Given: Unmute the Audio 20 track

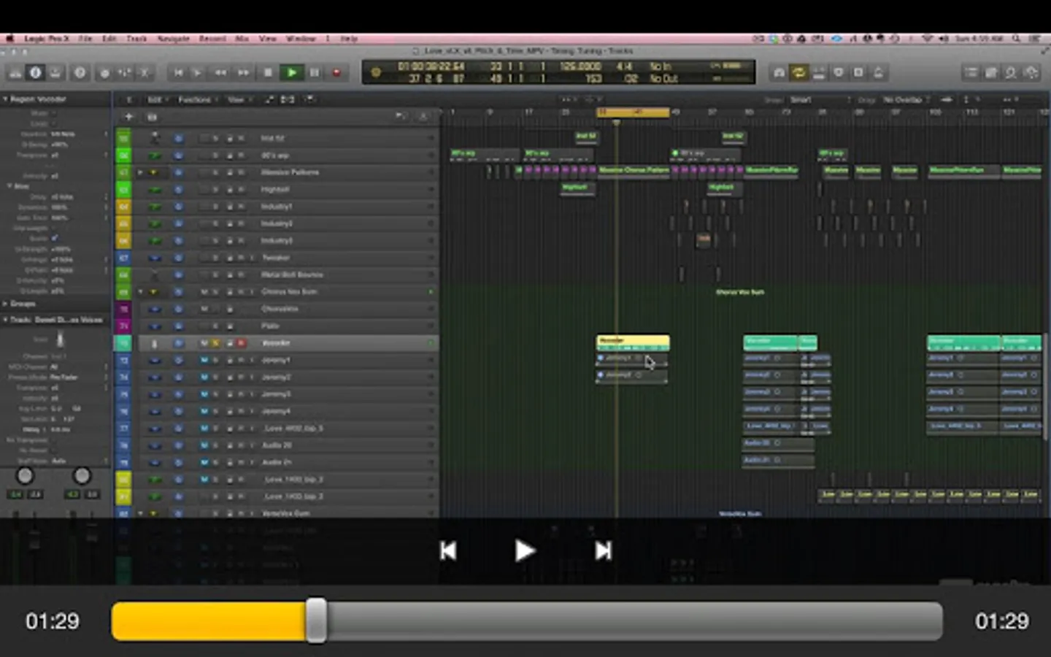Looking at the screenshot, I should coord(204,445).
